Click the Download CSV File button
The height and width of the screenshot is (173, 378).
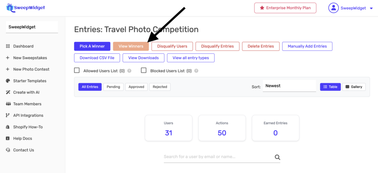pyautogui.click(x=97, y=58)
